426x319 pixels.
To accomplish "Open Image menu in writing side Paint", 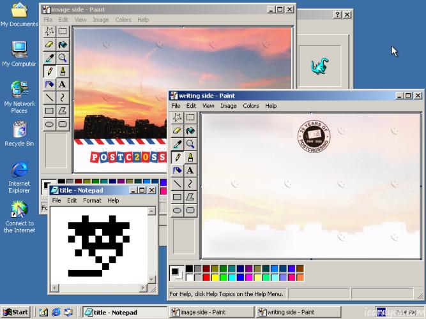I will click(x=229, y=106).
